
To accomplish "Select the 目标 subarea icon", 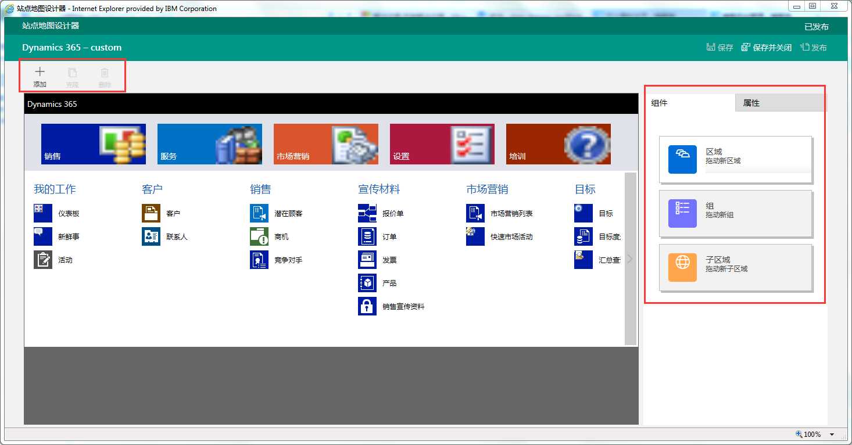I will [x=583, y=213].
